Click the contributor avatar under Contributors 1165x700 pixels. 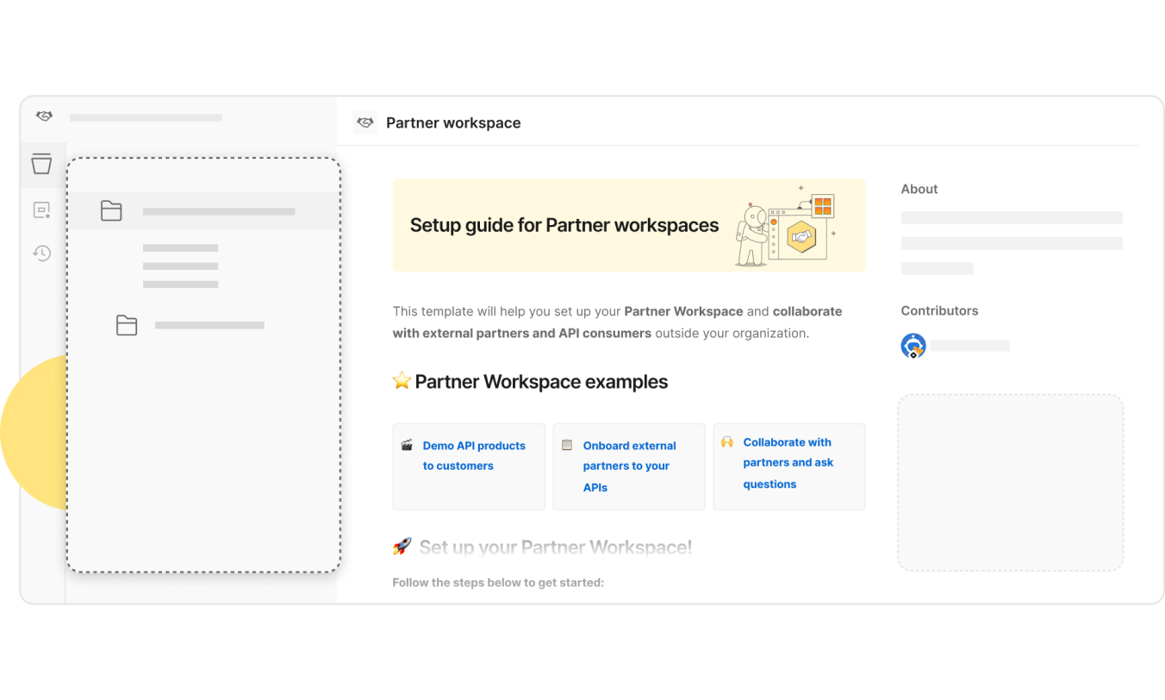coord(913,346)
